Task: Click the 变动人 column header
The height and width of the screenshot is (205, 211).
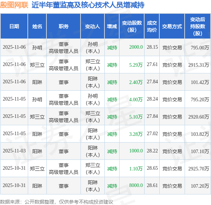Action: click(92, 26)
